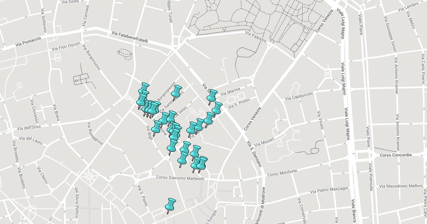Image resolution: width=427 pixels, height=224 pixels.
Task: Click the roundabout symbol west of Viale Luigi Majno
Action: tap(328, 74)
